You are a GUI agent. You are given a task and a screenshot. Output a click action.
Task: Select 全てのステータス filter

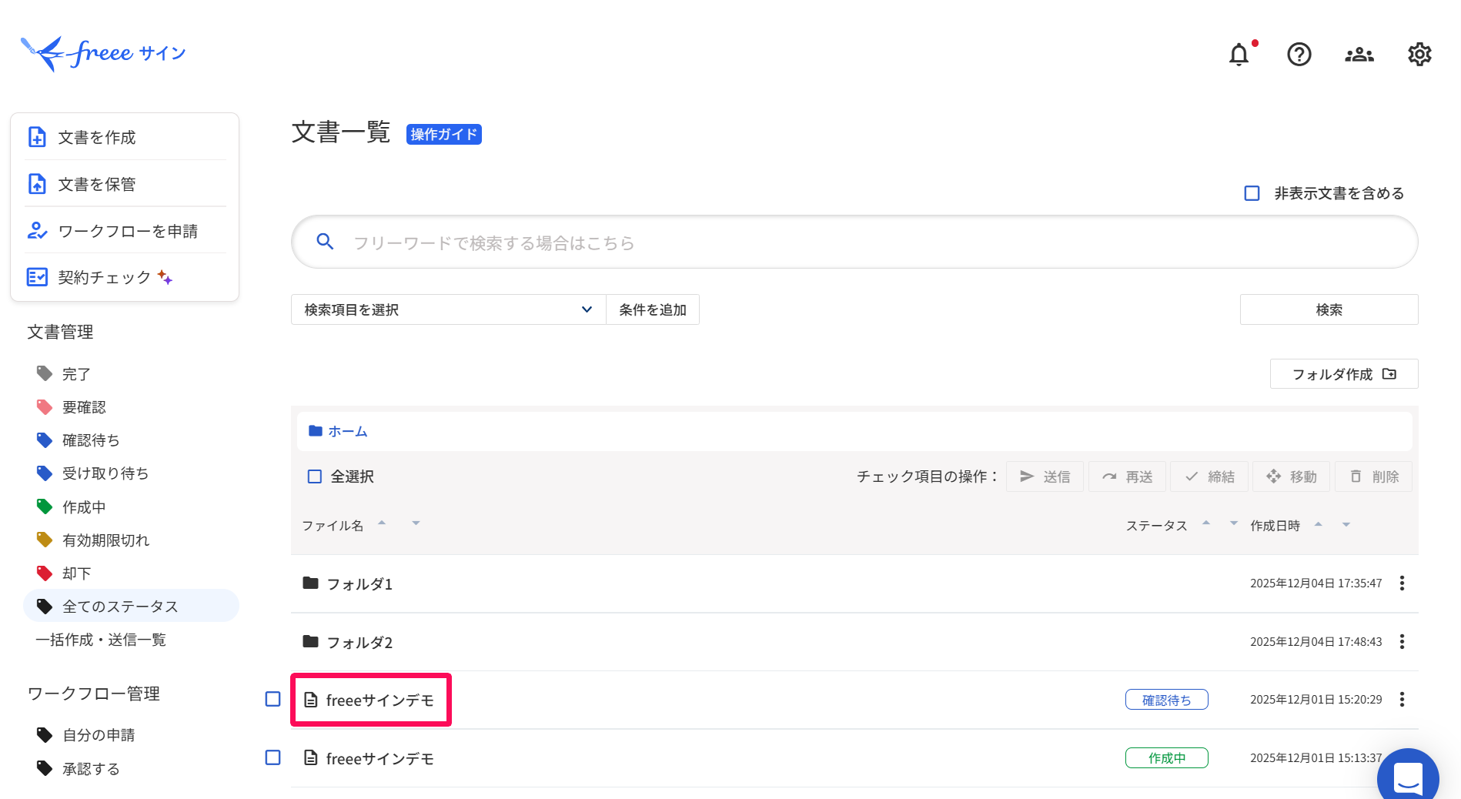[x=131, y=606]
